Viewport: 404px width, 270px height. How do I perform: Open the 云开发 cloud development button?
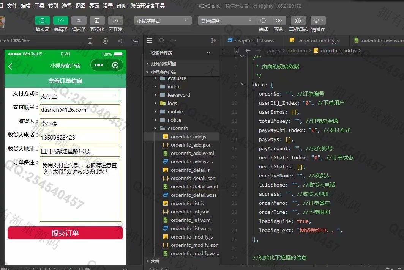[x=115, y=20]
